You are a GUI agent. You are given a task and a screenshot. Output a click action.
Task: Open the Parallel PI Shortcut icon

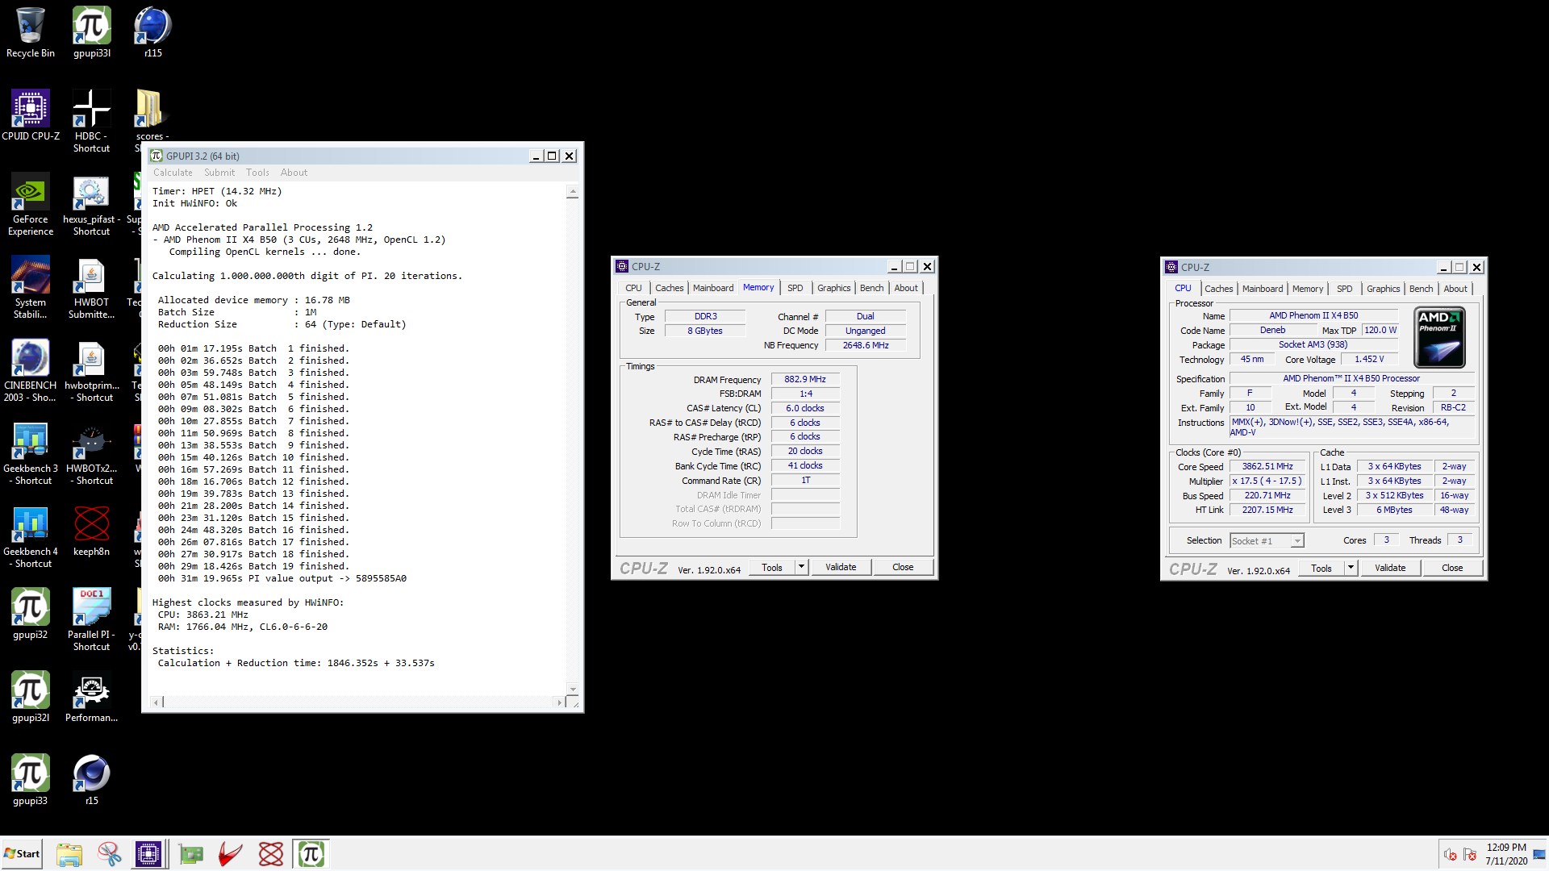(x=92, y=619)
